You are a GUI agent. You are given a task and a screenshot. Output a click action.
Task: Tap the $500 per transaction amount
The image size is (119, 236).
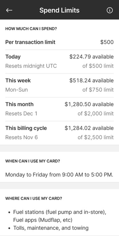[x=107, y=42]
